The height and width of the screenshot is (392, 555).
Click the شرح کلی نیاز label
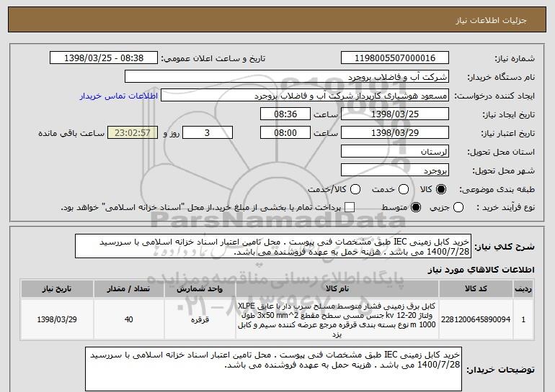coord(505,247)
